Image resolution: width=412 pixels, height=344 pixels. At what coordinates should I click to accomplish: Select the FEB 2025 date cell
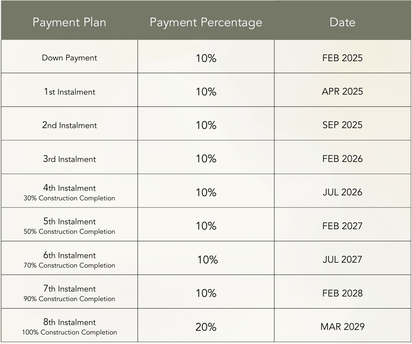(x=342, y=58)
